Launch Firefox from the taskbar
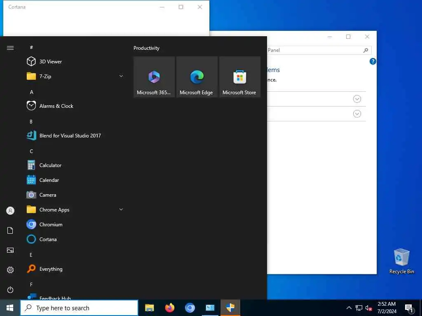The width and height of the screenshot is (422, 316). (170, 308)
